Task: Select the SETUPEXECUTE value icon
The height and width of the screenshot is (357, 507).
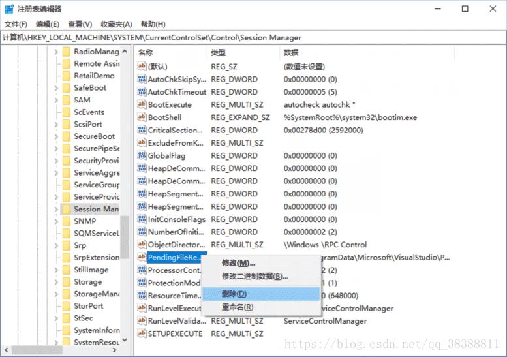Action: tap(142, 334)
